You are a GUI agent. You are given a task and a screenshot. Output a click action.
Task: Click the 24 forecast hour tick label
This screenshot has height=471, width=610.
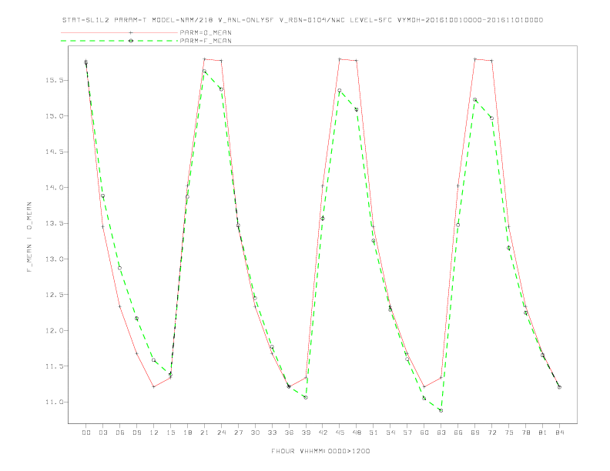coord(221,433)
